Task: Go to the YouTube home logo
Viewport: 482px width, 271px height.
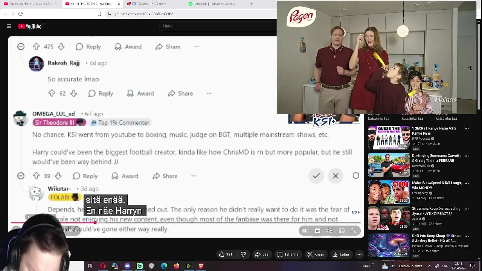Action: point(31,26)
